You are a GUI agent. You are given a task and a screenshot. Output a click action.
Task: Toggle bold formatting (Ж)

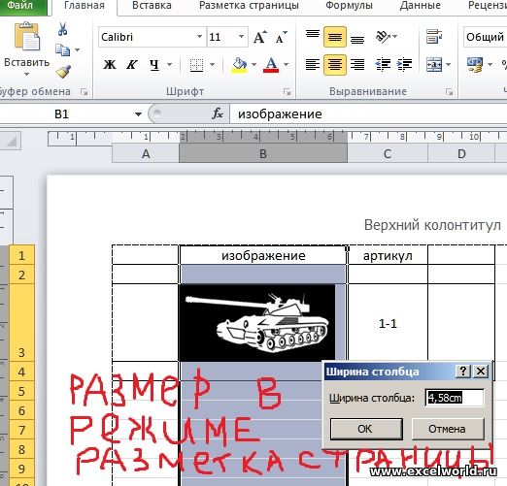pyautogui.click(x=110, y=64)
